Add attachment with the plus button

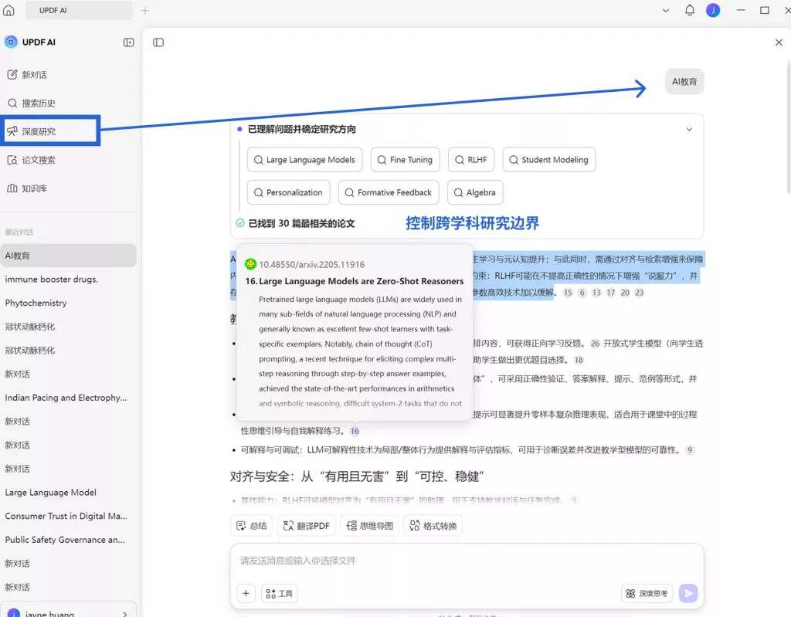click(246, 593)
